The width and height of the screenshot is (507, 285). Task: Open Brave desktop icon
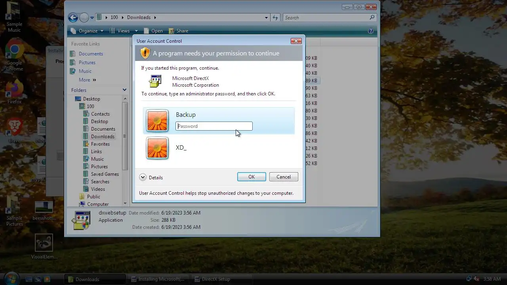14,131
